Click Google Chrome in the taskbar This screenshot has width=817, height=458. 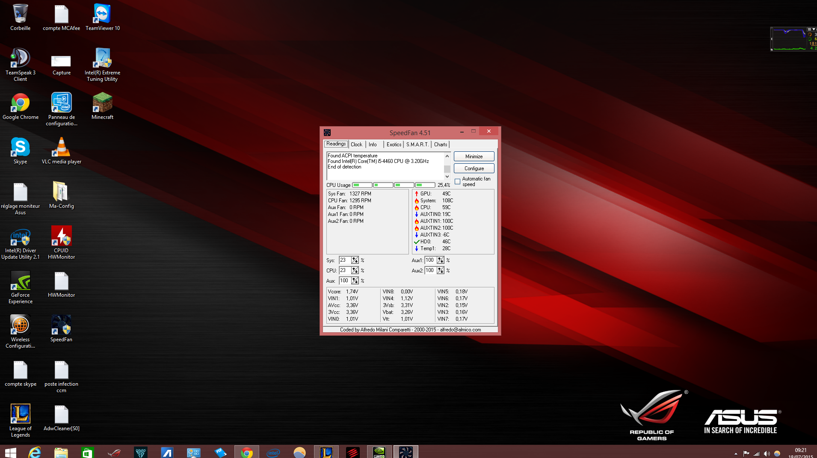[246, 452]
